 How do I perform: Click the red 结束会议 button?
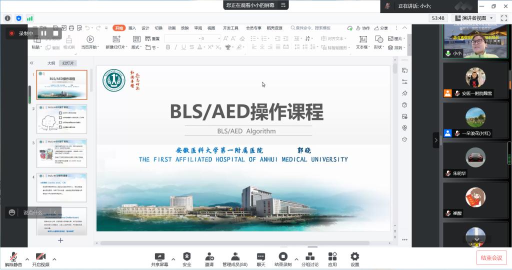pyautogui.click(x=491, y=258)
